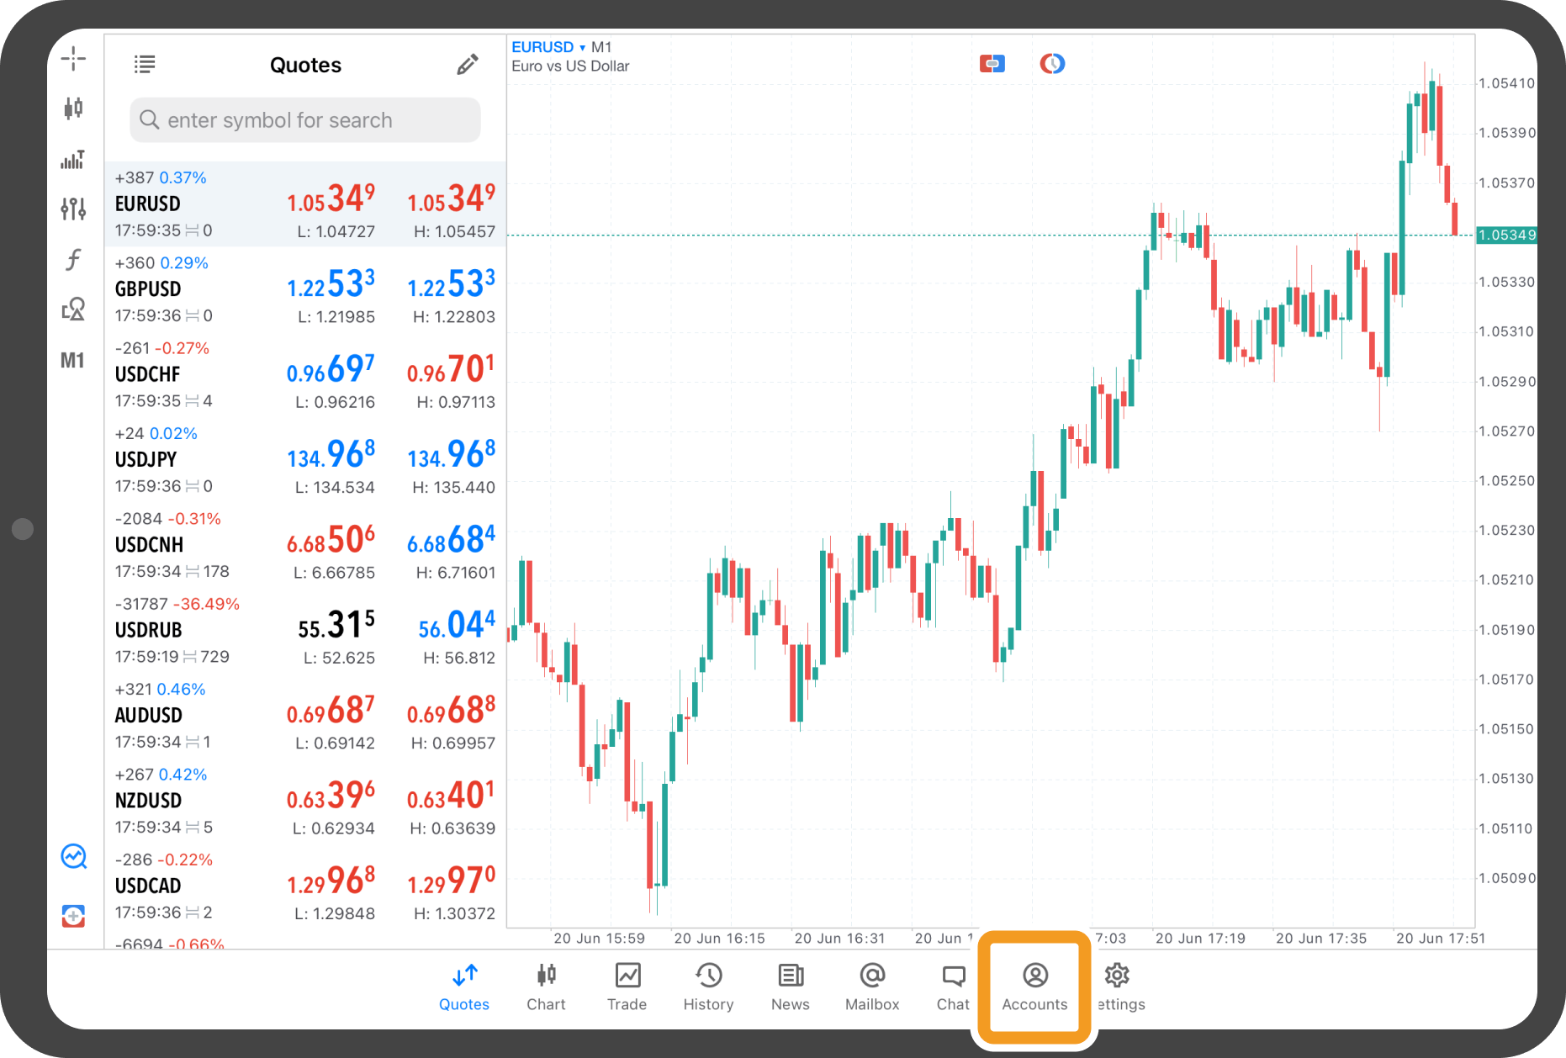This screenshot has width=1566, height=1058.
Task: Select the USDJPY quote row
Action: pyautogui.click(x=305, y=460)
